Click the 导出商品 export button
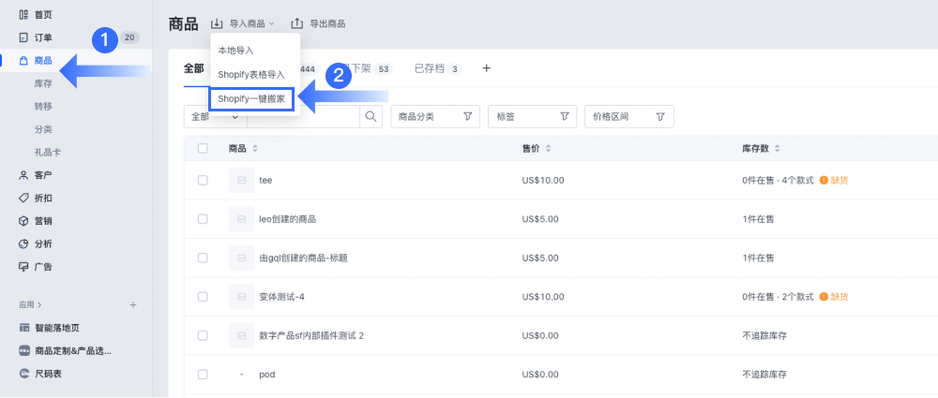The width and height of the screenshot is (938, 398). pyautogui.click(x=319, y=23)
